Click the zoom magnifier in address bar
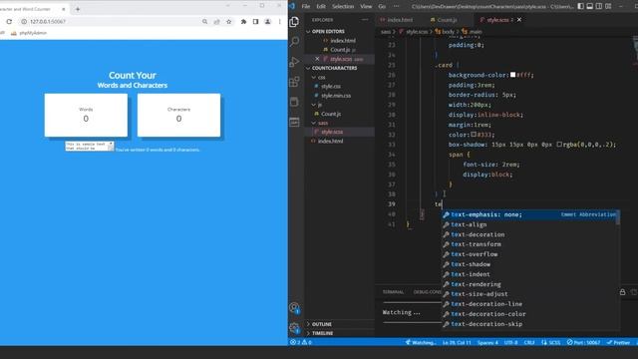The height and width of the screenshot is (359, 638). (204, 22)
